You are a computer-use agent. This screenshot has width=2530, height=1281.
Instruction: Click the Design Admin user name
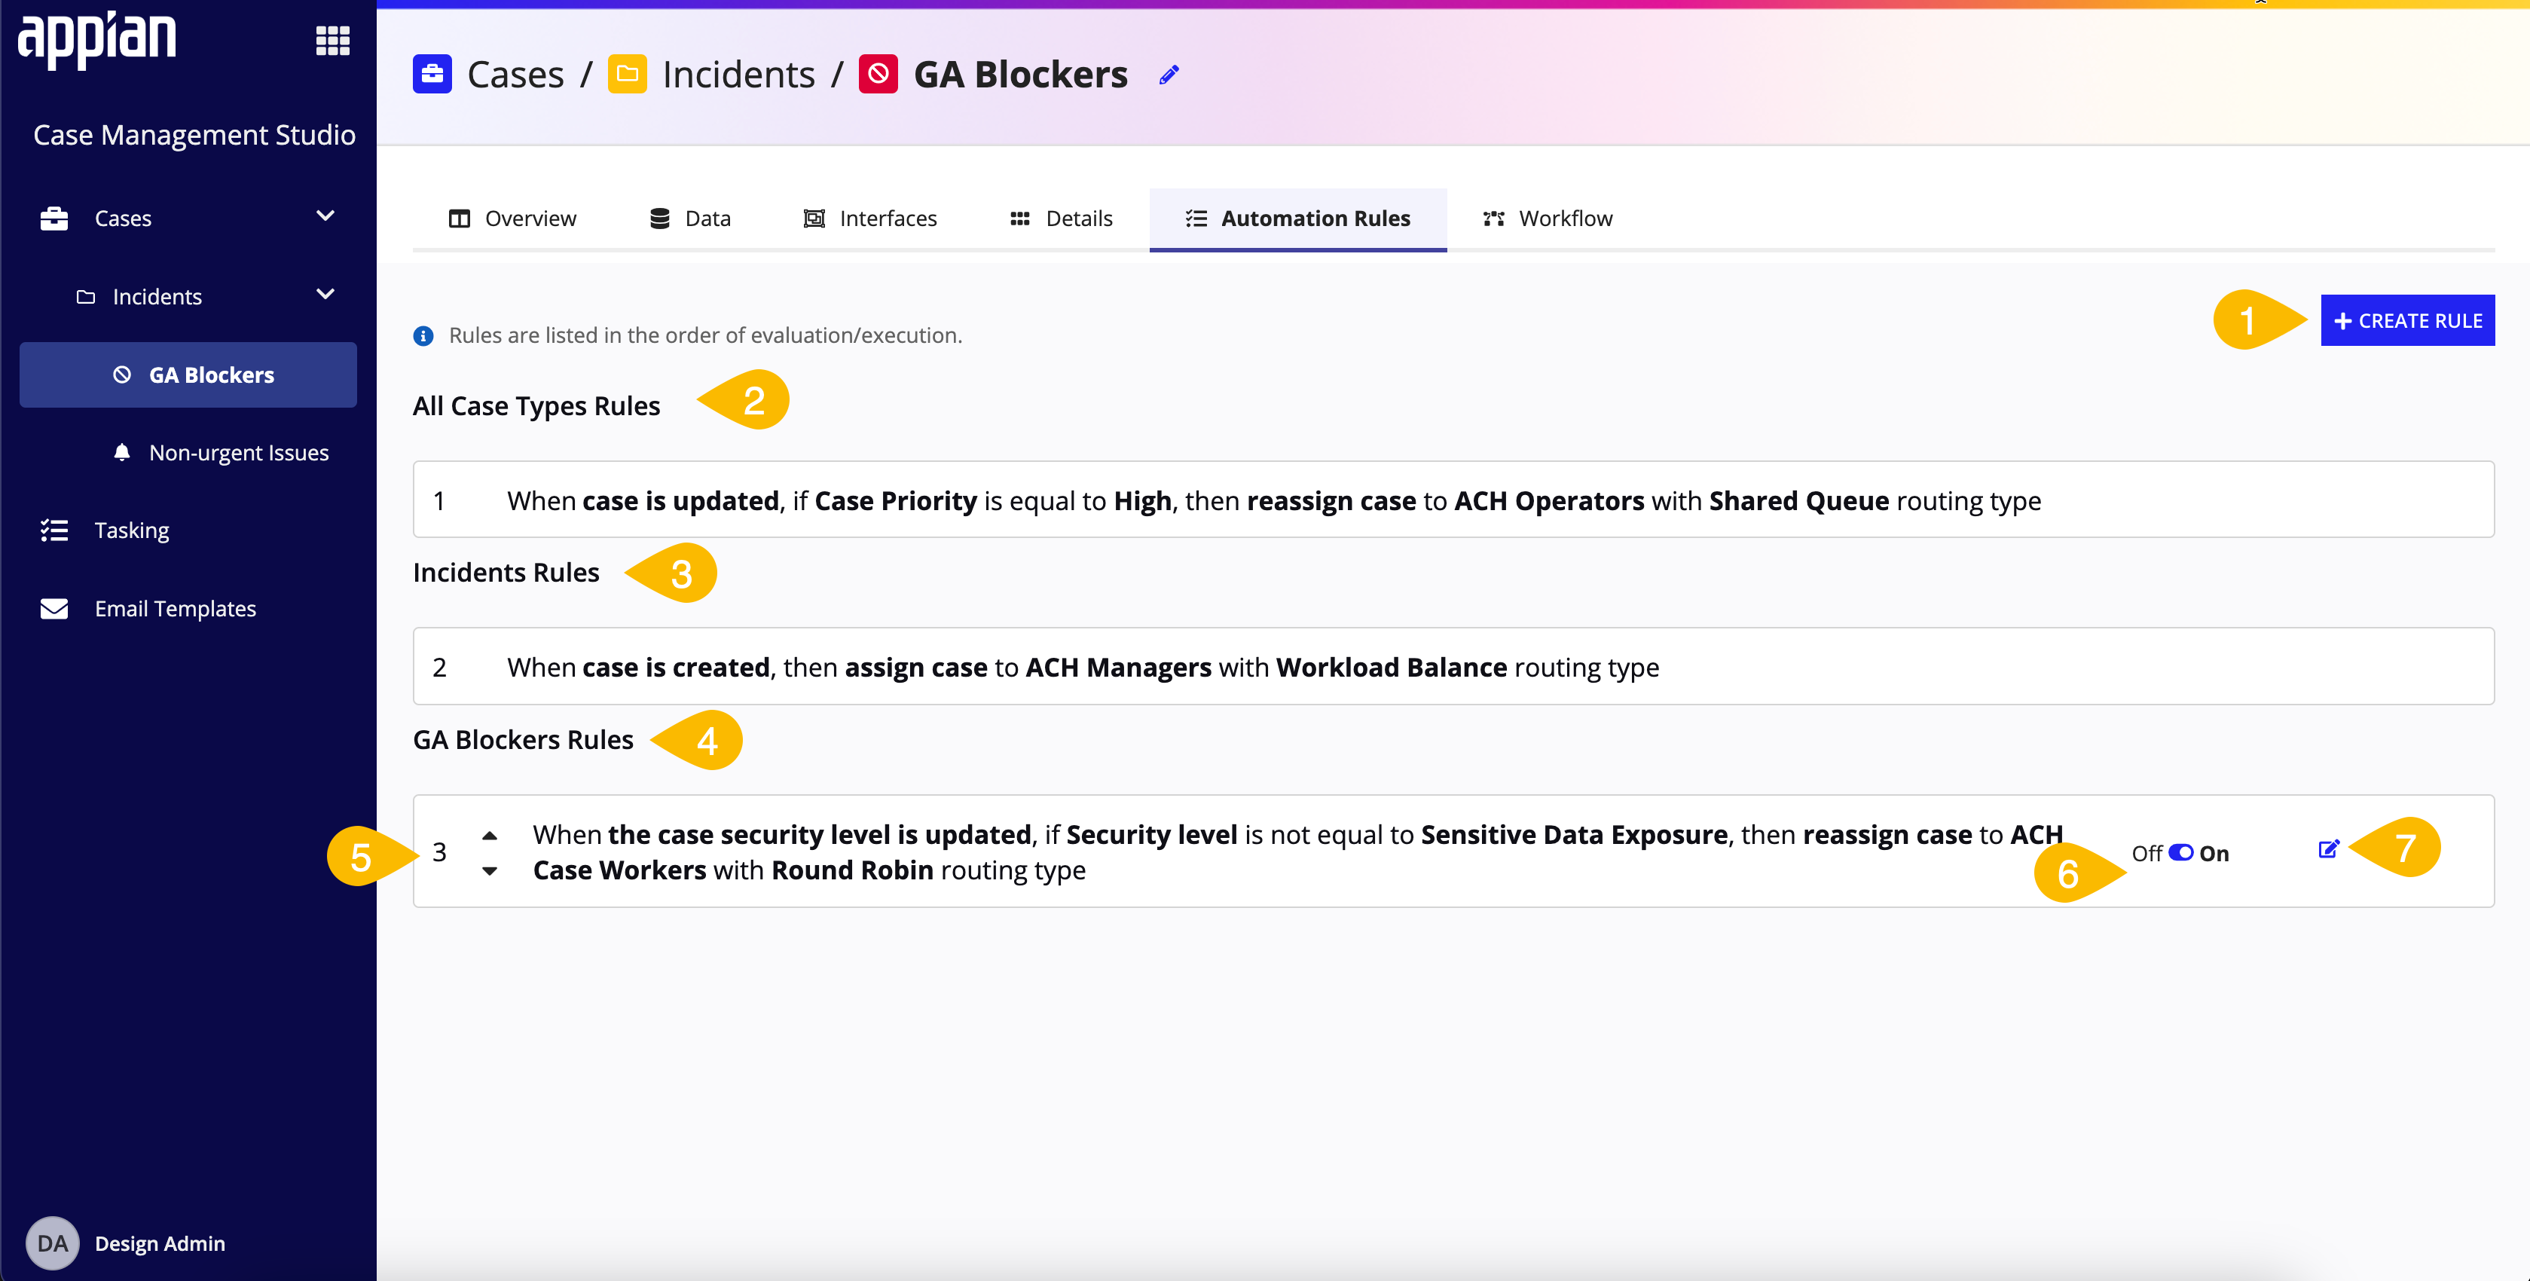(x=160, y=1243)
